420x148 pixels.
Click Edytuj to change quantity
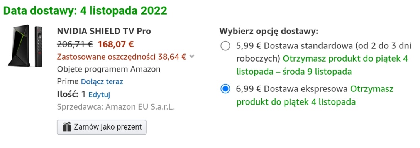point(99,95)
